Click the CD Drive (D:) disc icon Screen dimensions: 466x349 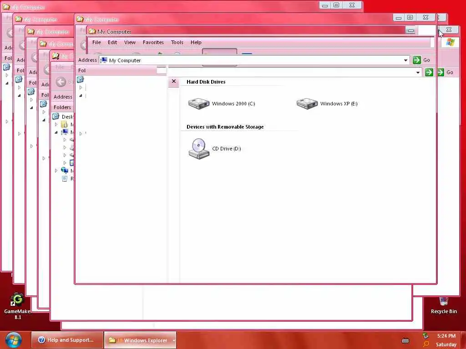pyautogui.click(x=199, y=149)
